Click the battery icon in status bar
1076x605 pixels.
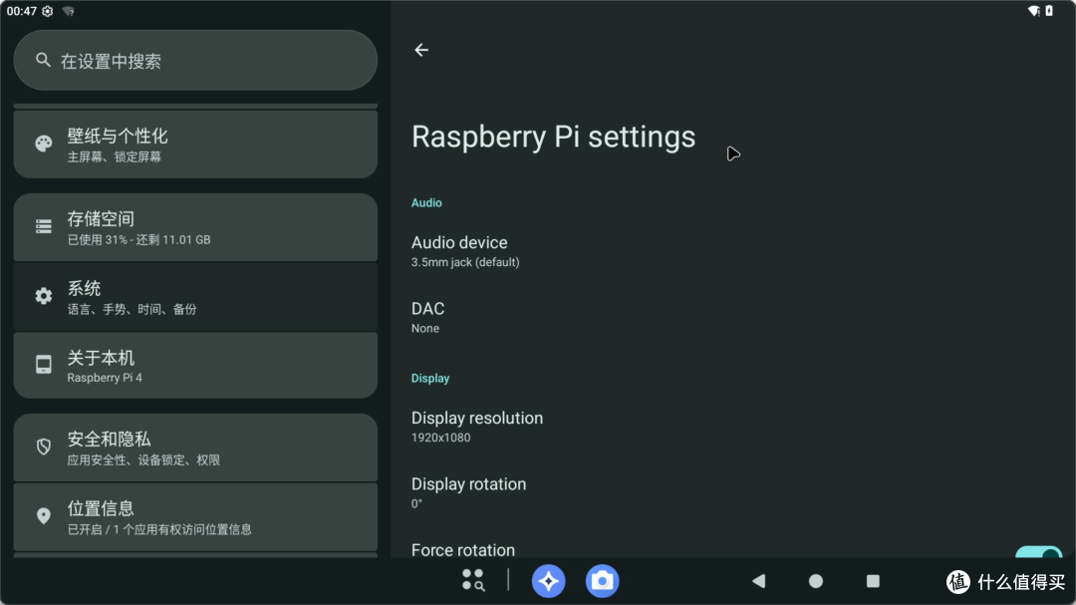[1049, 11]
